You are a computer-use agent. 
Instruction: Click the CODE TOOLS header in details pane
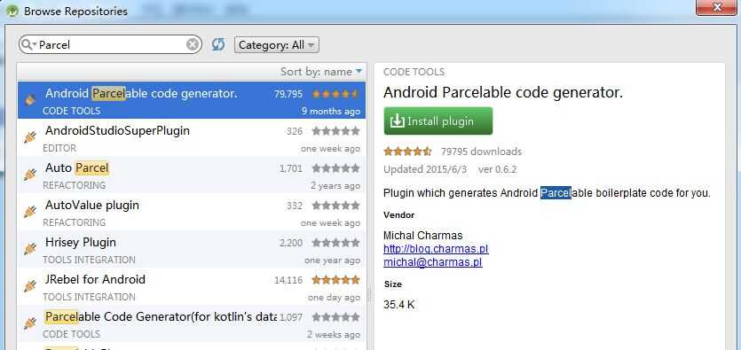[x=414, y=72]
